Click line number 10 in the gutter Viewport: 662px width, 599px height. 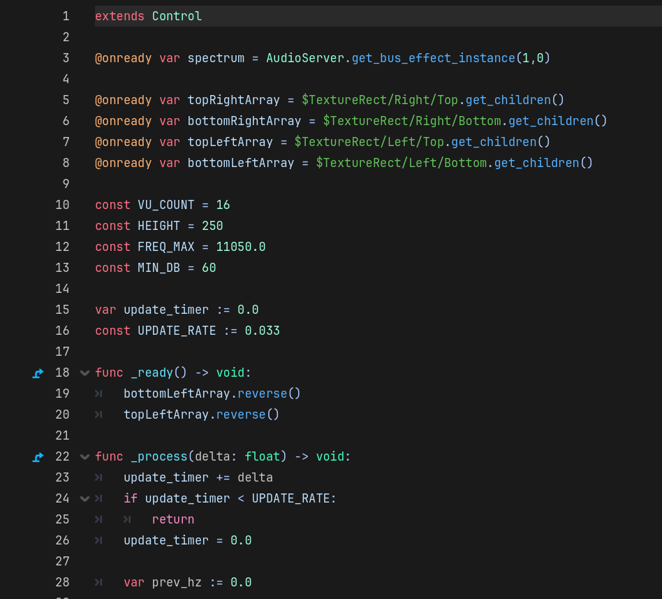pyautogui.click(x=62, y=205)
